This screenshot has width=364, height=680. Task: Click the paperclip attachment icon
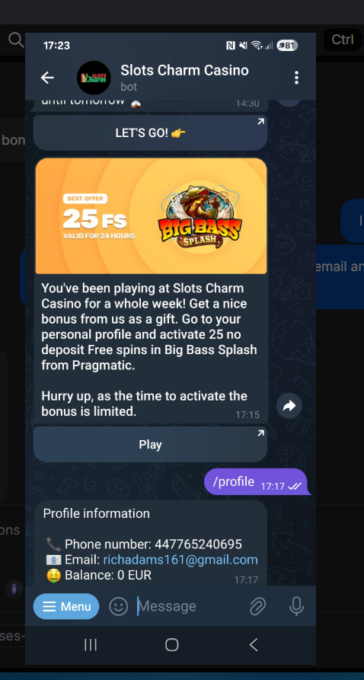tap(257, 606)
